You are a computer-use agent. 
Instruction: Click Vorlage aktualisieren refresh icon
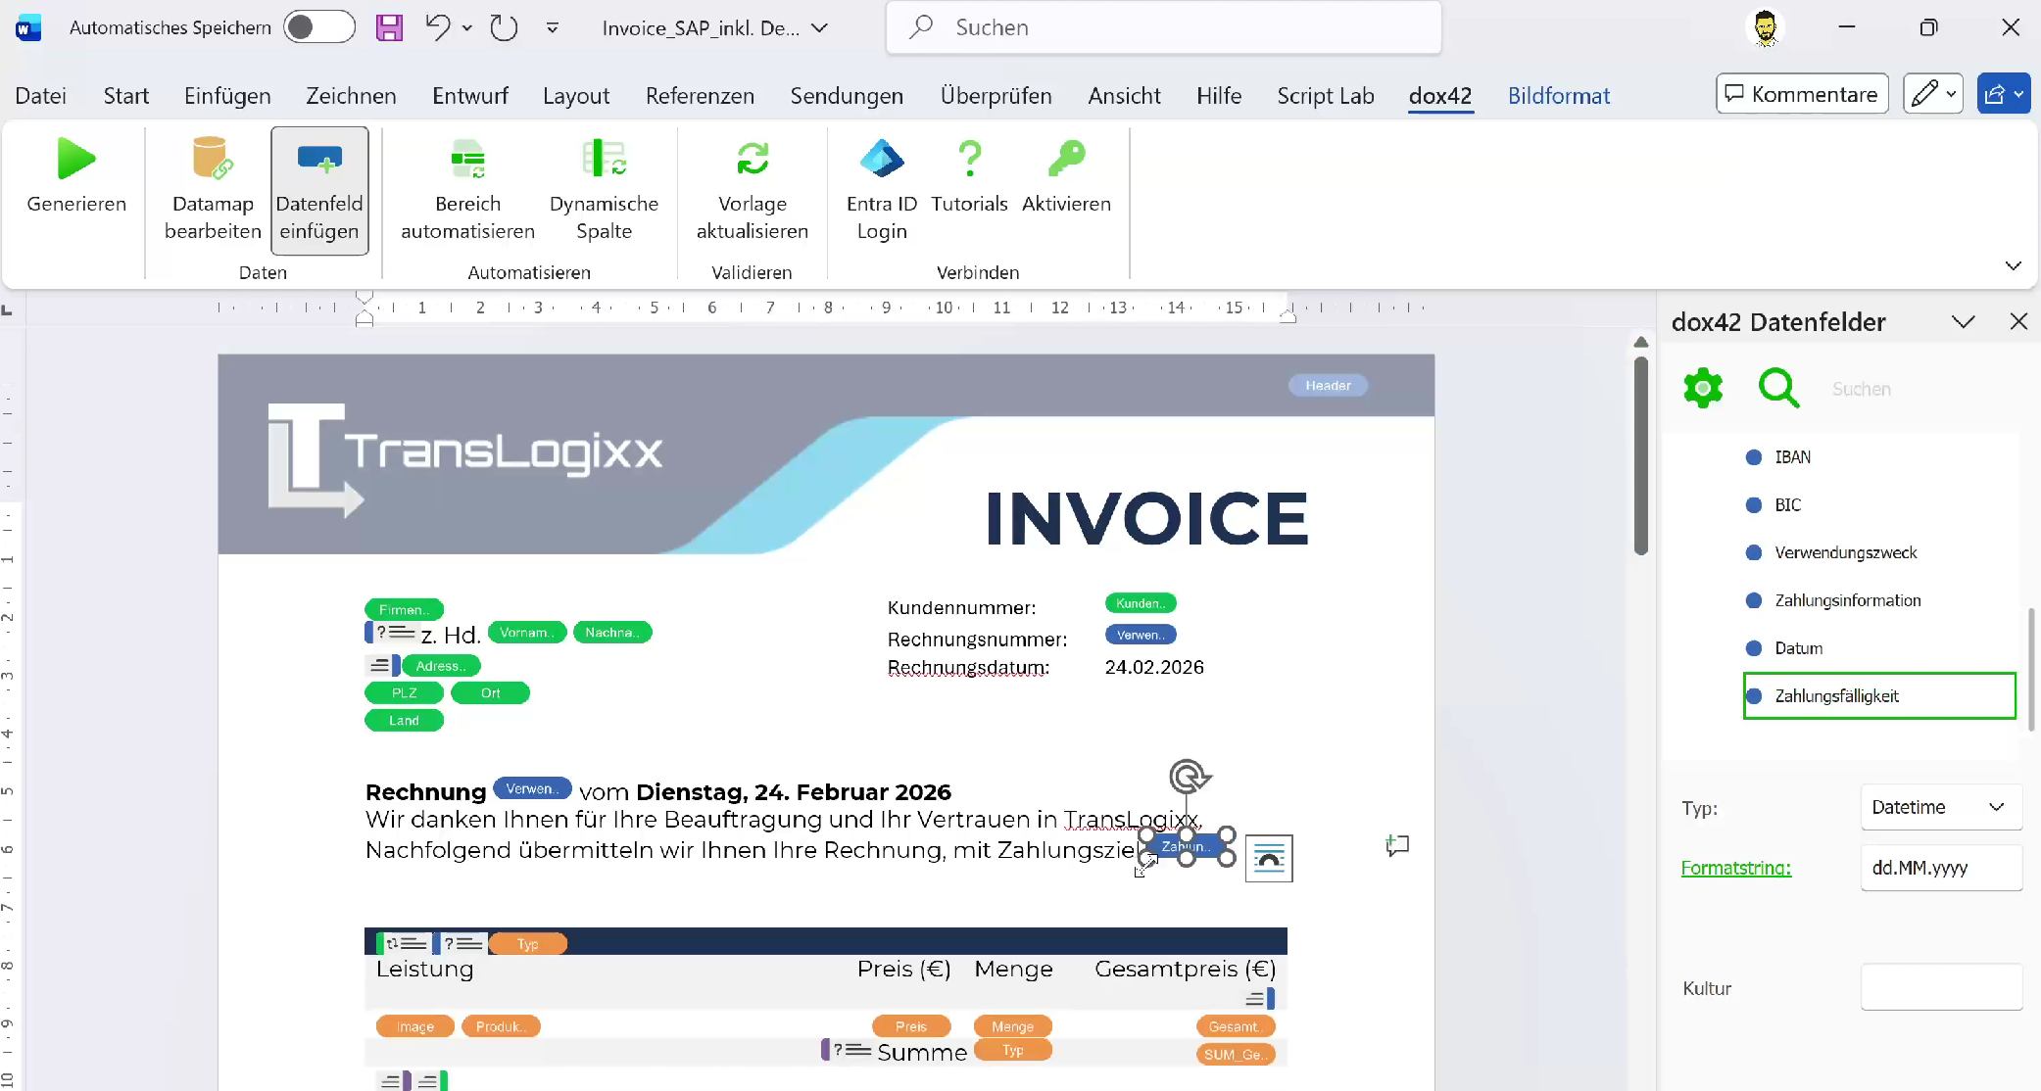point(752,159)
